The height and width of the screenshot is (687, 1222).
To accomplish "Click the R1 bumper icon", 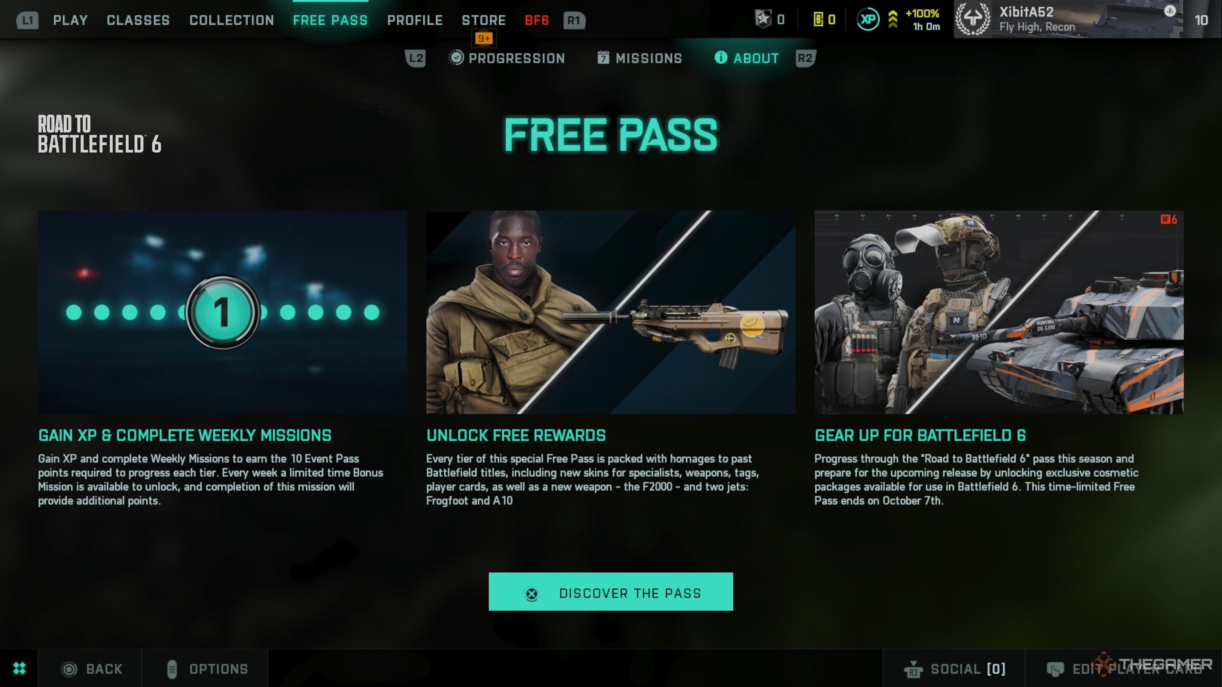I will pyautogui.click(x=574, y=20).
